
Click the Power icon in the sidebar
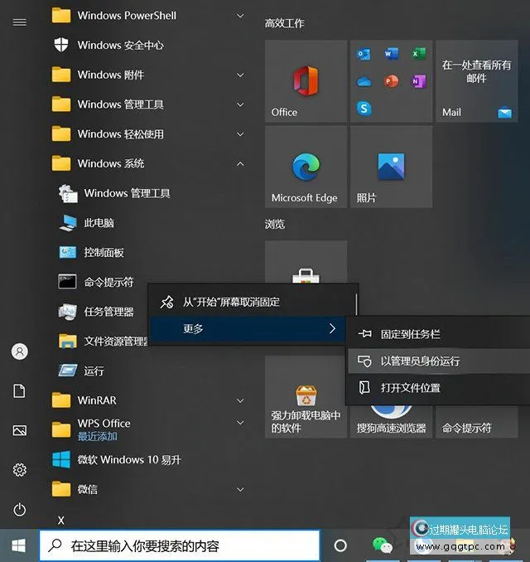[20, 509]
